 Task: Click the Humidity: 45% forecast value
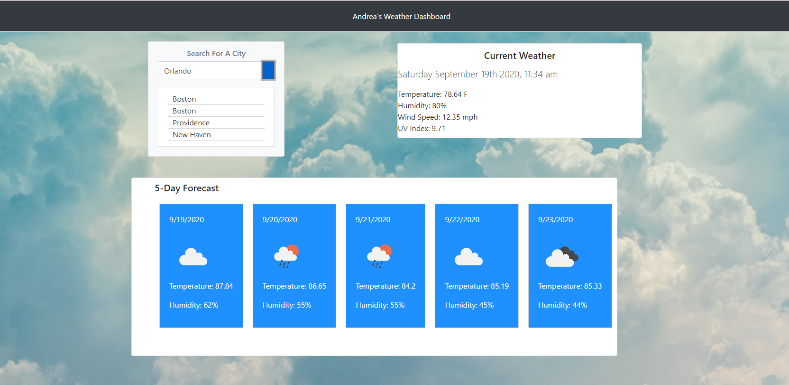coord(469,305)
